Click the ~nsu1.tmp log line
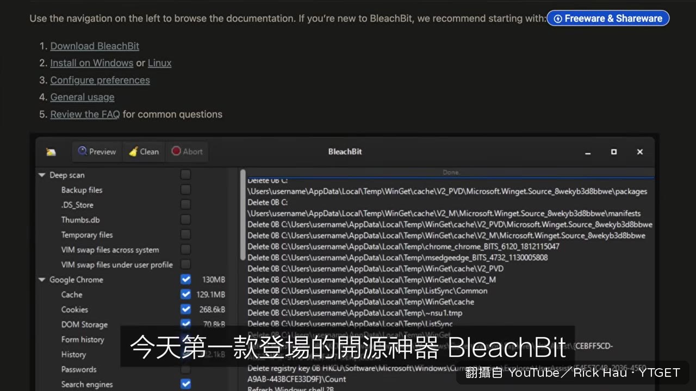This screenshot has height=391, width=696. (355, 313)
